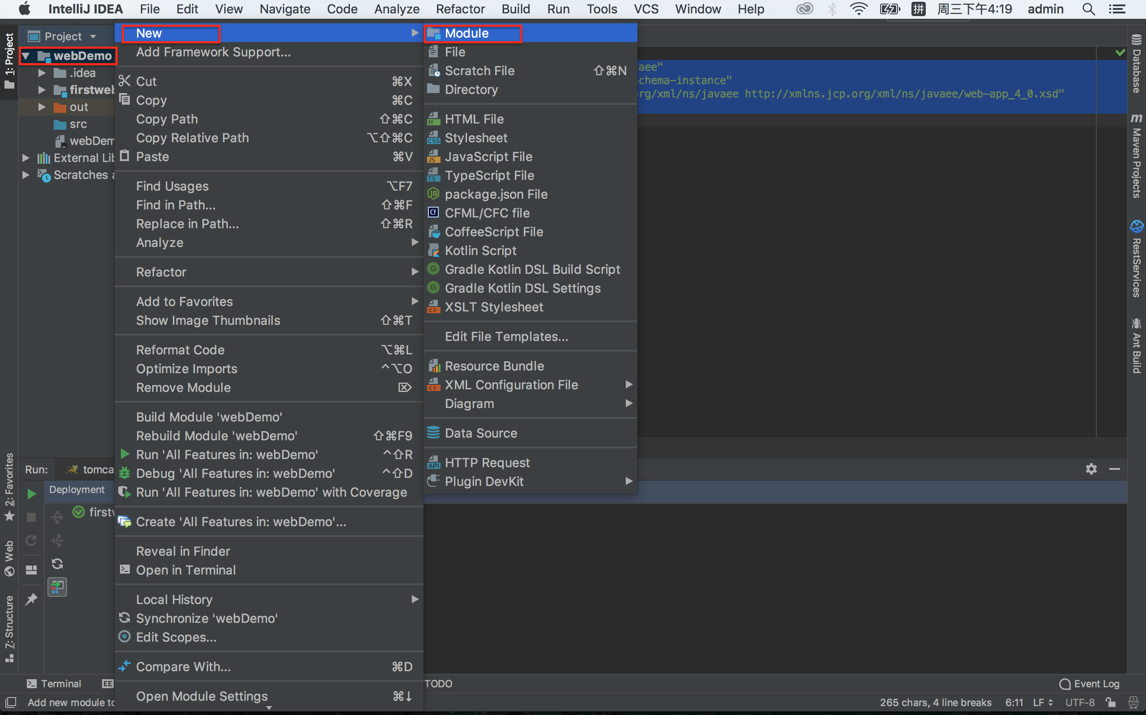This screenshot has height=715, width=1146.
Task: Select Module from the New submenu
Action: pyautogui.click(x=466, y=33)
